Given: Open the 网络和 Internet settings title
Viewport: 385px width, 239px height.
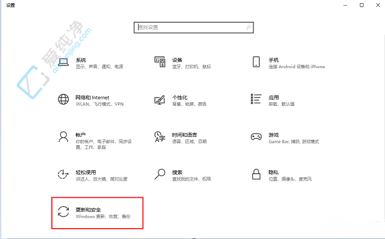Looking at the screenshot, I should [x=92, y=98].
